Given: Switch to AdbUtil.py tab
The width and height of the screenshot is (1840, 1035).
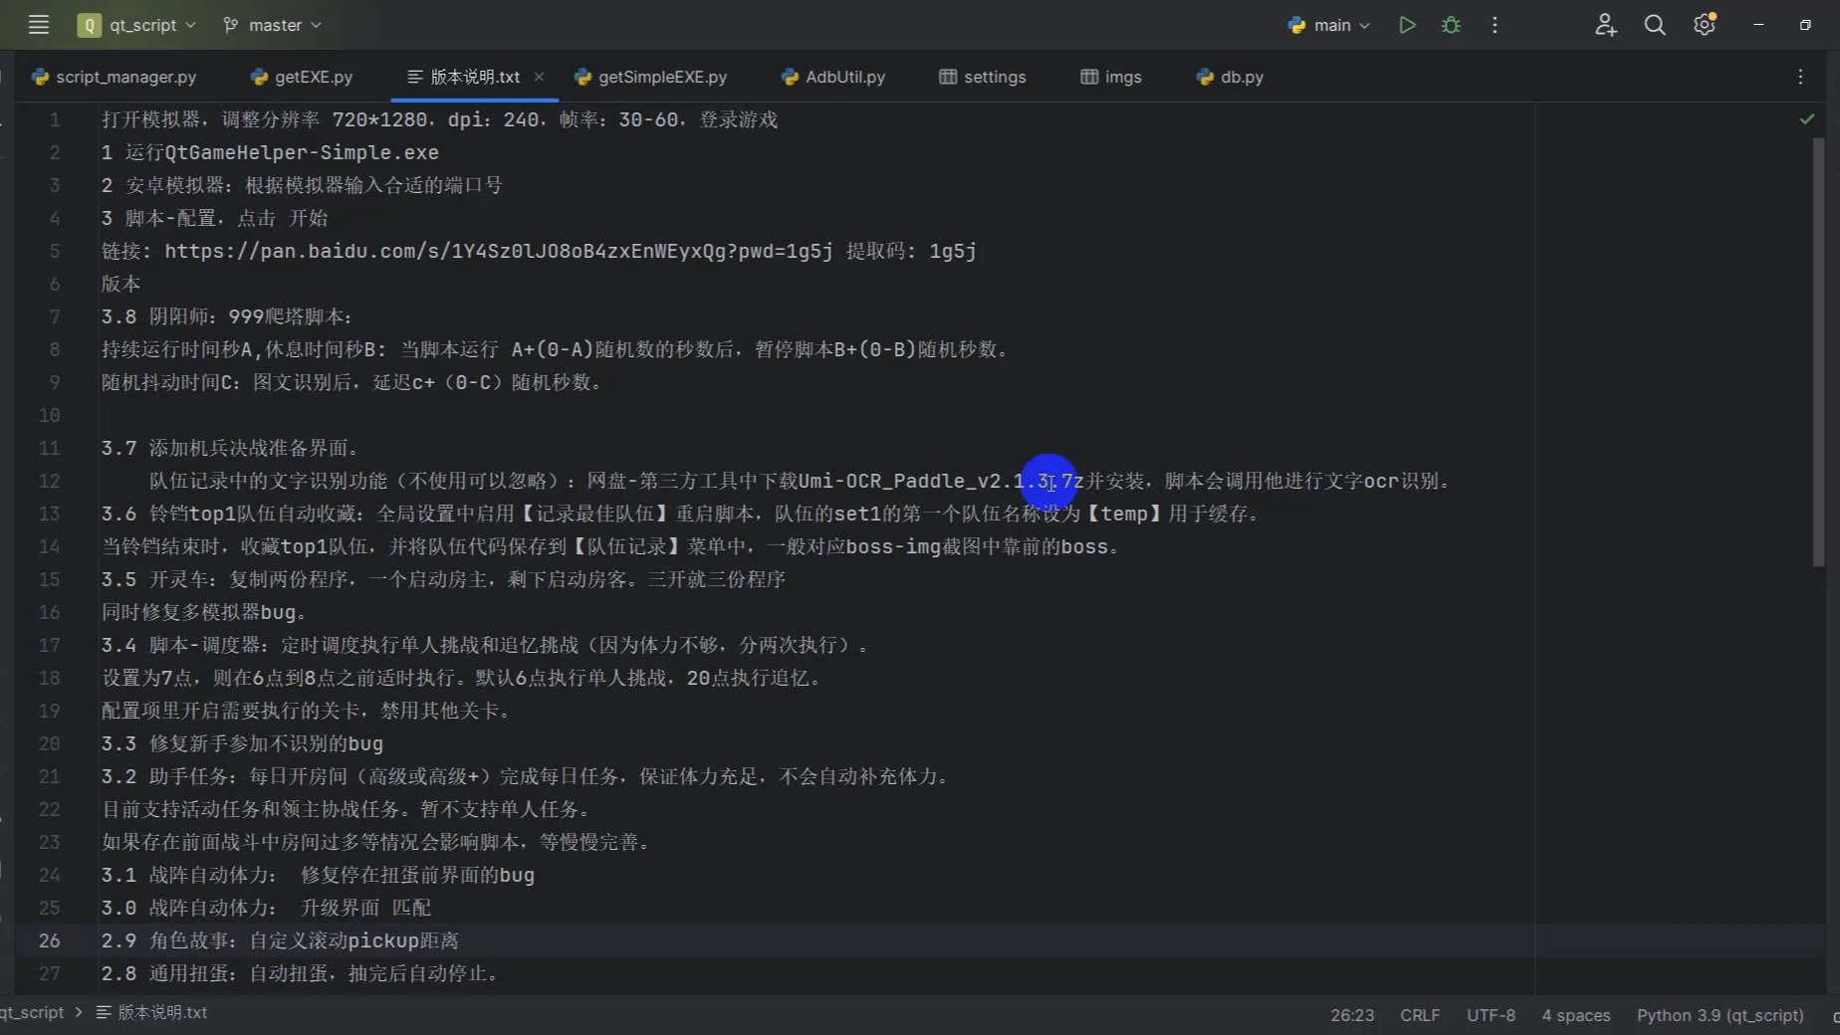Looking at the screenshot, I should (833, 77).
